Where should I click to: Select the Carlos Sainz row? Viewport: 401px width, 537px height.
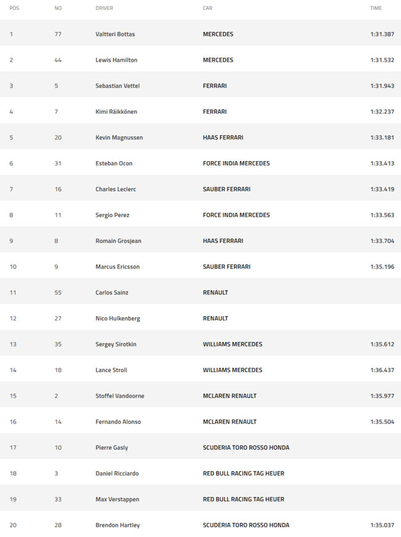tap(200, 293)
